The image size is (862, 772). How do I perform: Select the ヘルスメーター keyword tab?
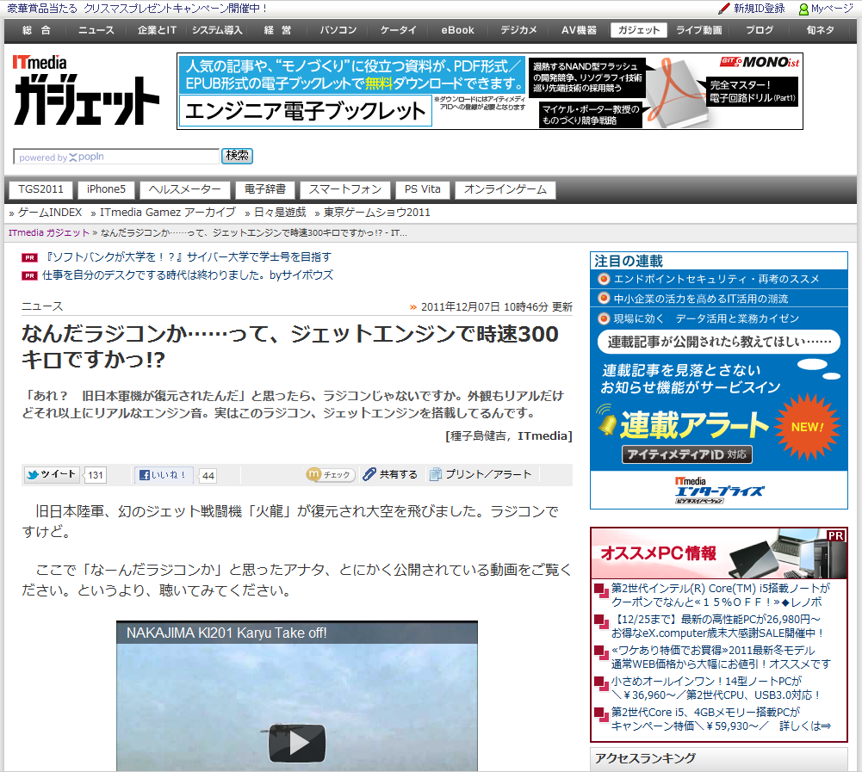(x=184, y=189)
